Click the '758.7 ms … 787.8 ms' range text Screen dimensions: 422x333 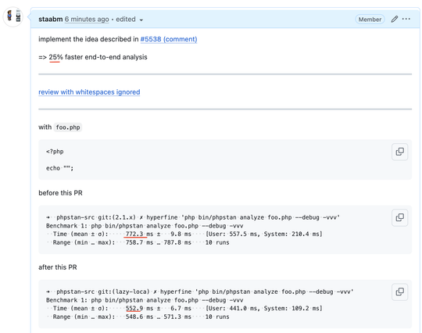158,242
